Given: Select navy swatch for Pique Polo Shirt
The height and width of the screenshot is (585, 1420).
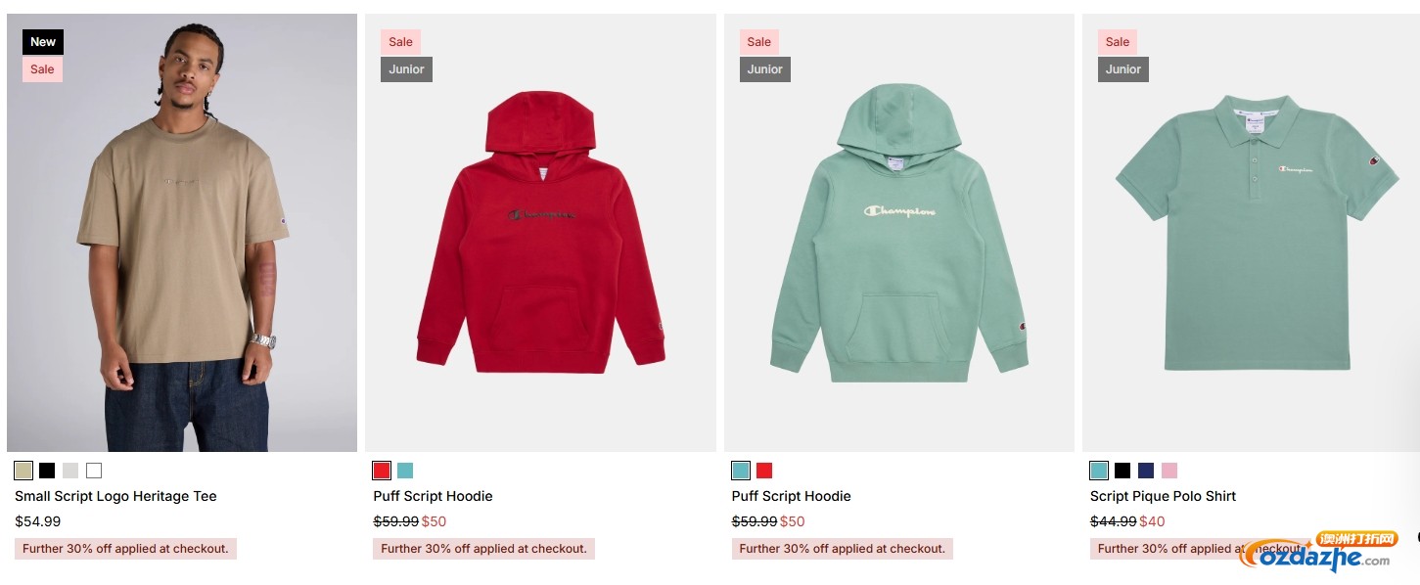Looking at the screenshot, I should pyautogui.click(x=1146, y=471).
